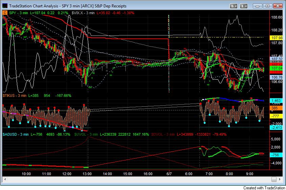Click the scrollbar right arrow
The height and width of the screenshot is (190, 286).
[x=280, y=179]
